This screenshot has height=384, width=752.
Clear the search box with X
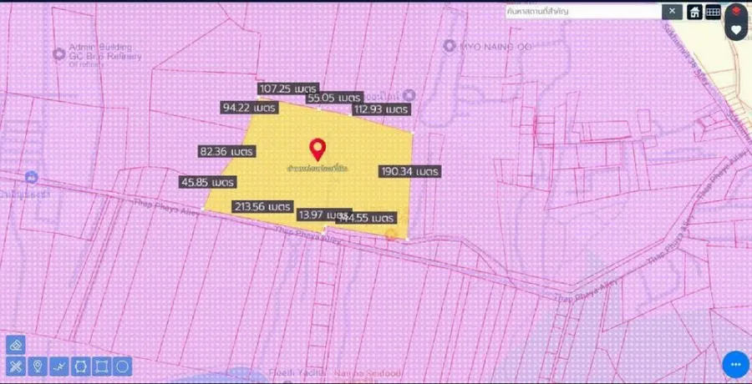coord(672,12)
